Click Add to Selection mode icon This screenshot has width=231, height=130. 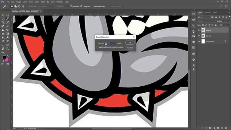[16, 6]
